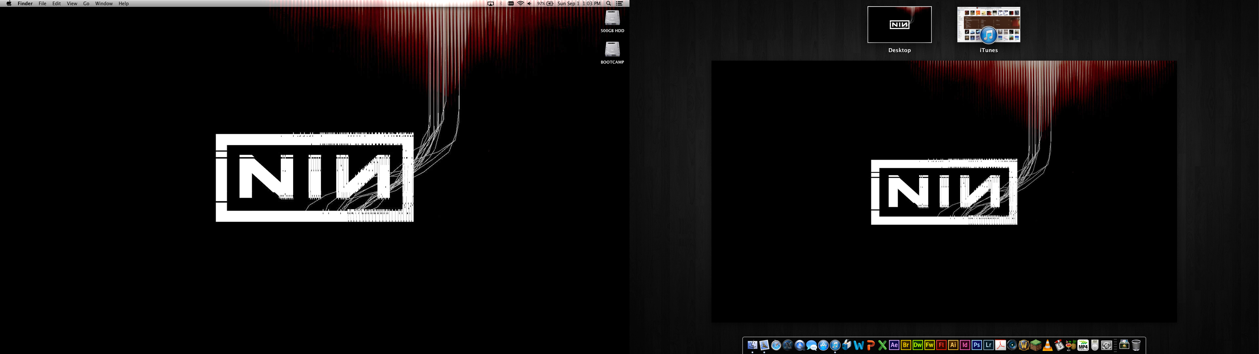
Task: Open System Preferences in the Dock
Action: pos(1107,345)
